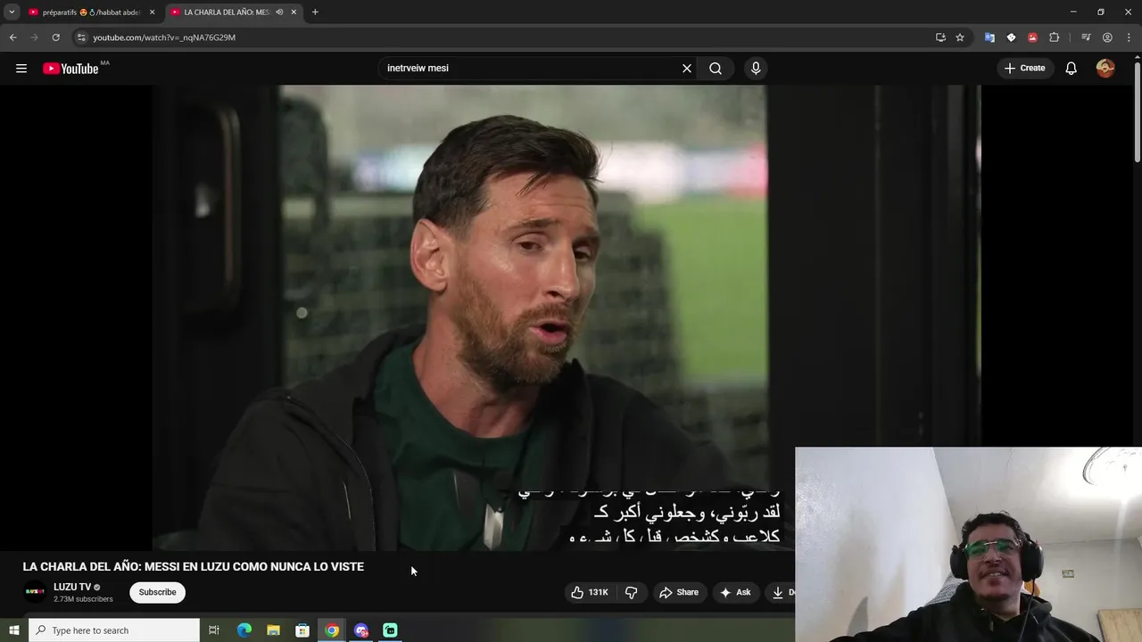Open a new browser tab with plus
This screenshot has width=1142, height=642.
315,12
